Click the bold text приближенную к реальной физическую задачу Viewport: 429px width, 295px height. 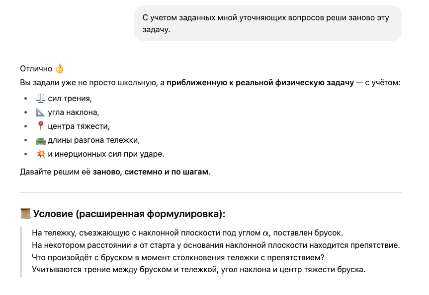coord(259,83)
